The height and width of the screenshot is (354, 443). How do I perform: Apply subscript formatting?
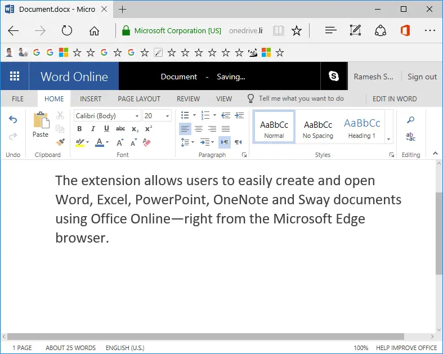pos(135,129)
